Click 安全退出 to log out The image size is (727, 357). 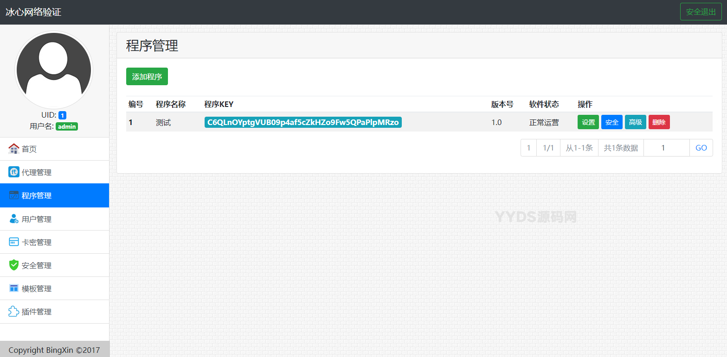click(701, 12)
